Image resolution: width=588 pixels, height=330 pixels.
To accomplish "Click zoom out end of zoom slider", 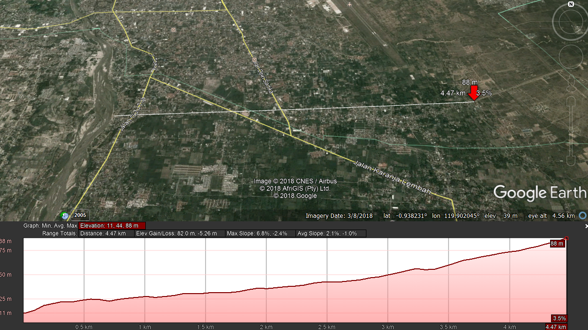I will click(571, 161).
